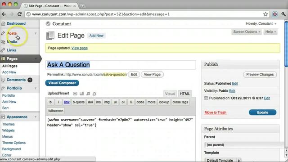The width and height of the screenshot is (288, 162).
Task: Collapse the Appearance menu arrow
Action: (36, 117)
